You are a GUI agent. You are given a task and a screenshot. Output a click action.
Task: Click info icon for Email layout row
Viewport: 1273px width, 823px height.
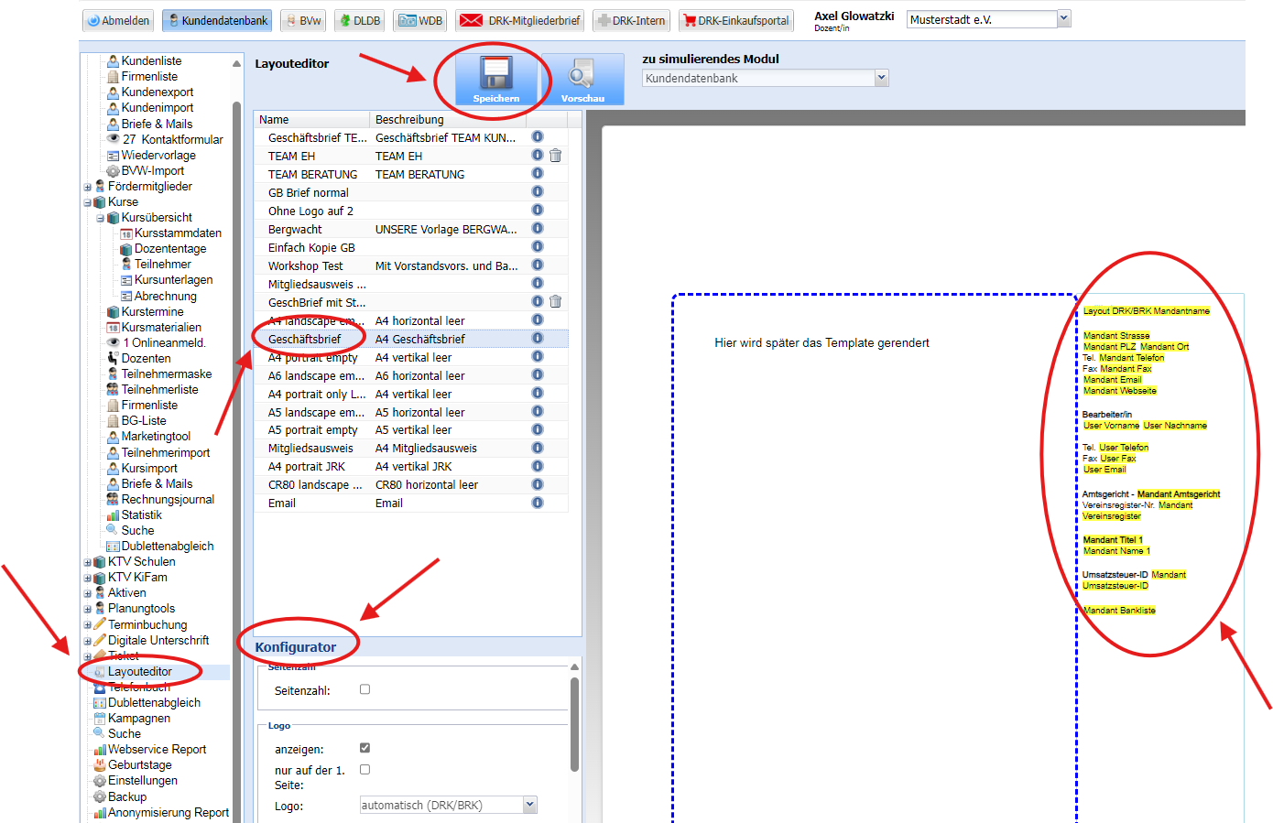(x=538, y=503)
